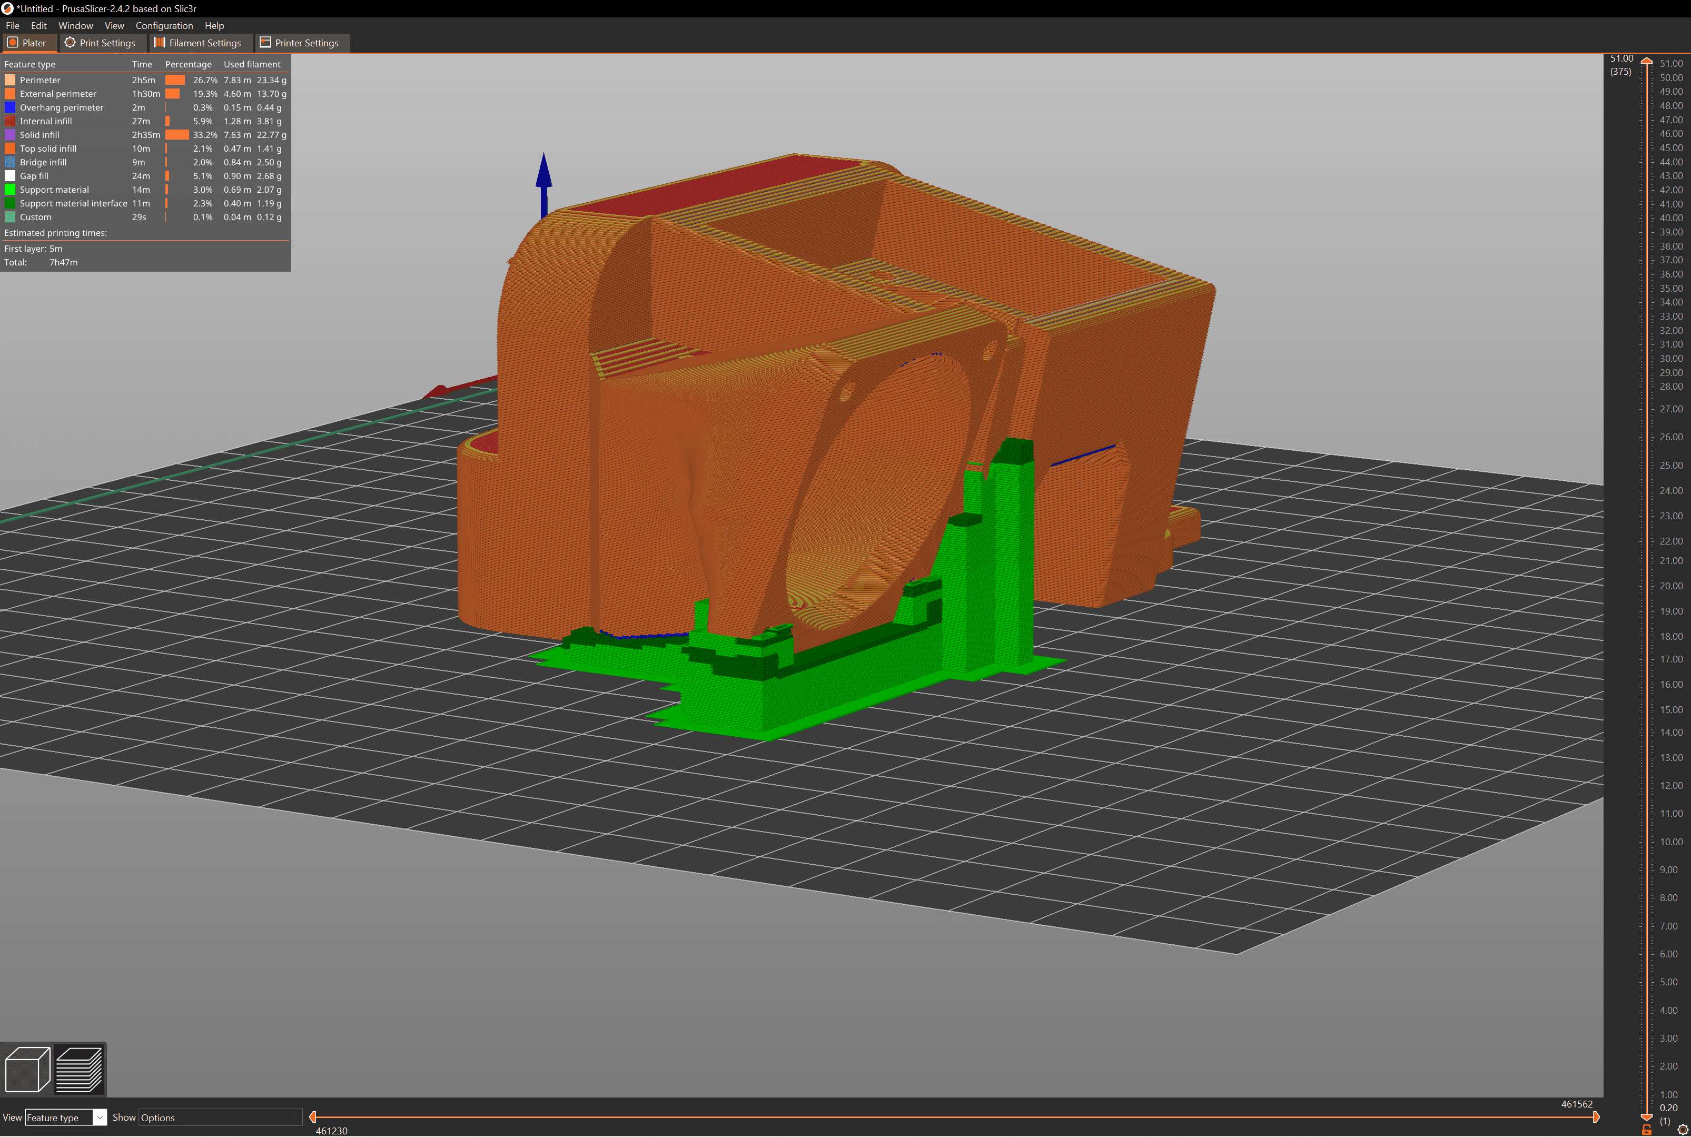Click the "First layer: 5m" line
Screen dimensions: 1691x1137
pos(33,249)
